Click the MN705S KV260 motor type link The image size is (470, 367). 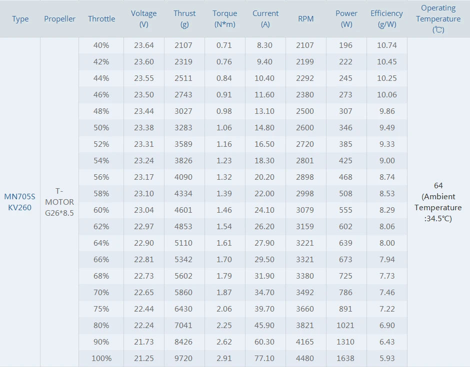[20, 202]
